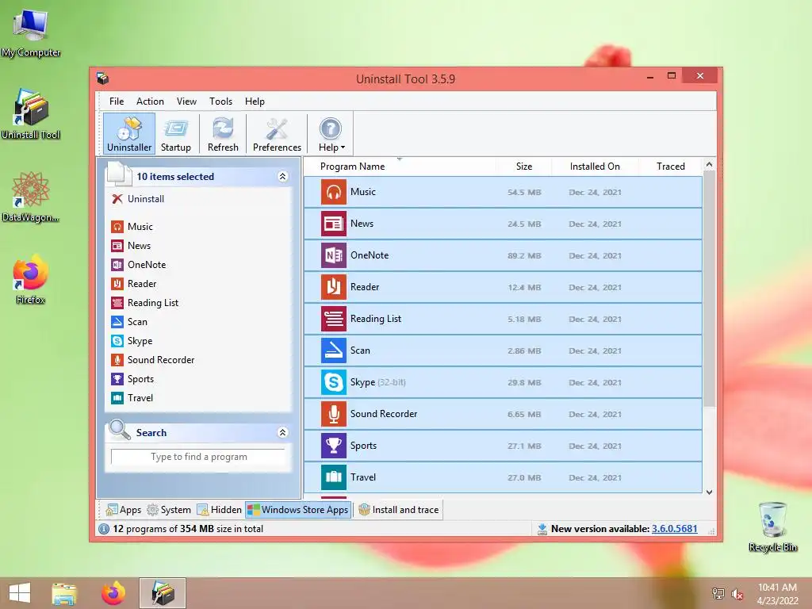812x609 pixels.
Task: Sort by the Size column header
Action: pos(523,167)
